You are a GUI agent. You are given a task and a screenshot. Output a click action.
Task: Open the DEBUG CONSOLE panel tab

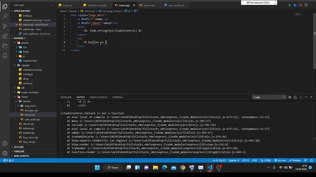tap(99, 97)
